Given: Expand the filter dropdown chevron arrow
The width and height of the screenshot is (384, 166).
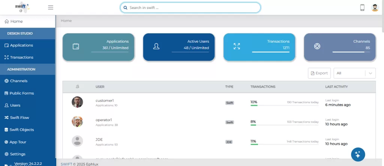Looking at the screenshot, I should coord(370,73).
